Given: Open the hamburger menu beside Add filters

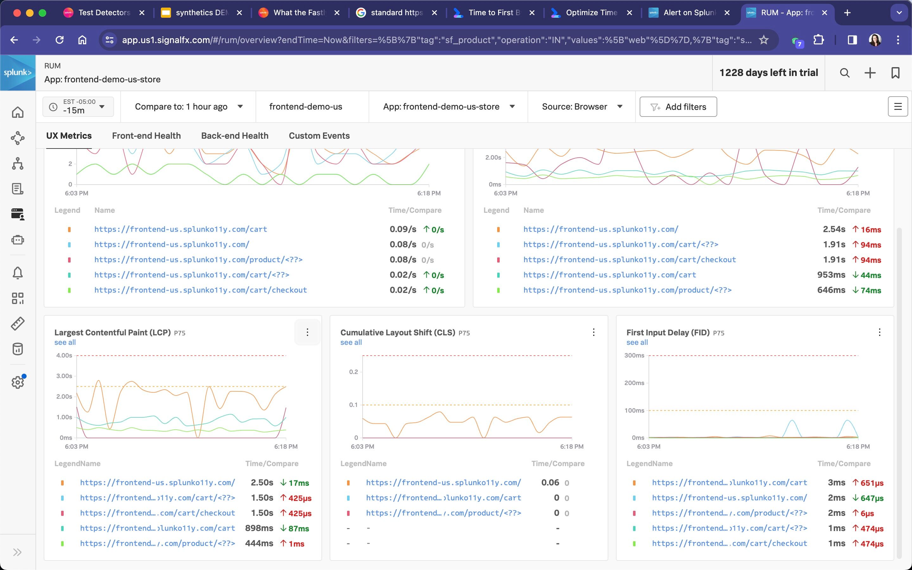Looking at the screenshot, I should point(897,107).
